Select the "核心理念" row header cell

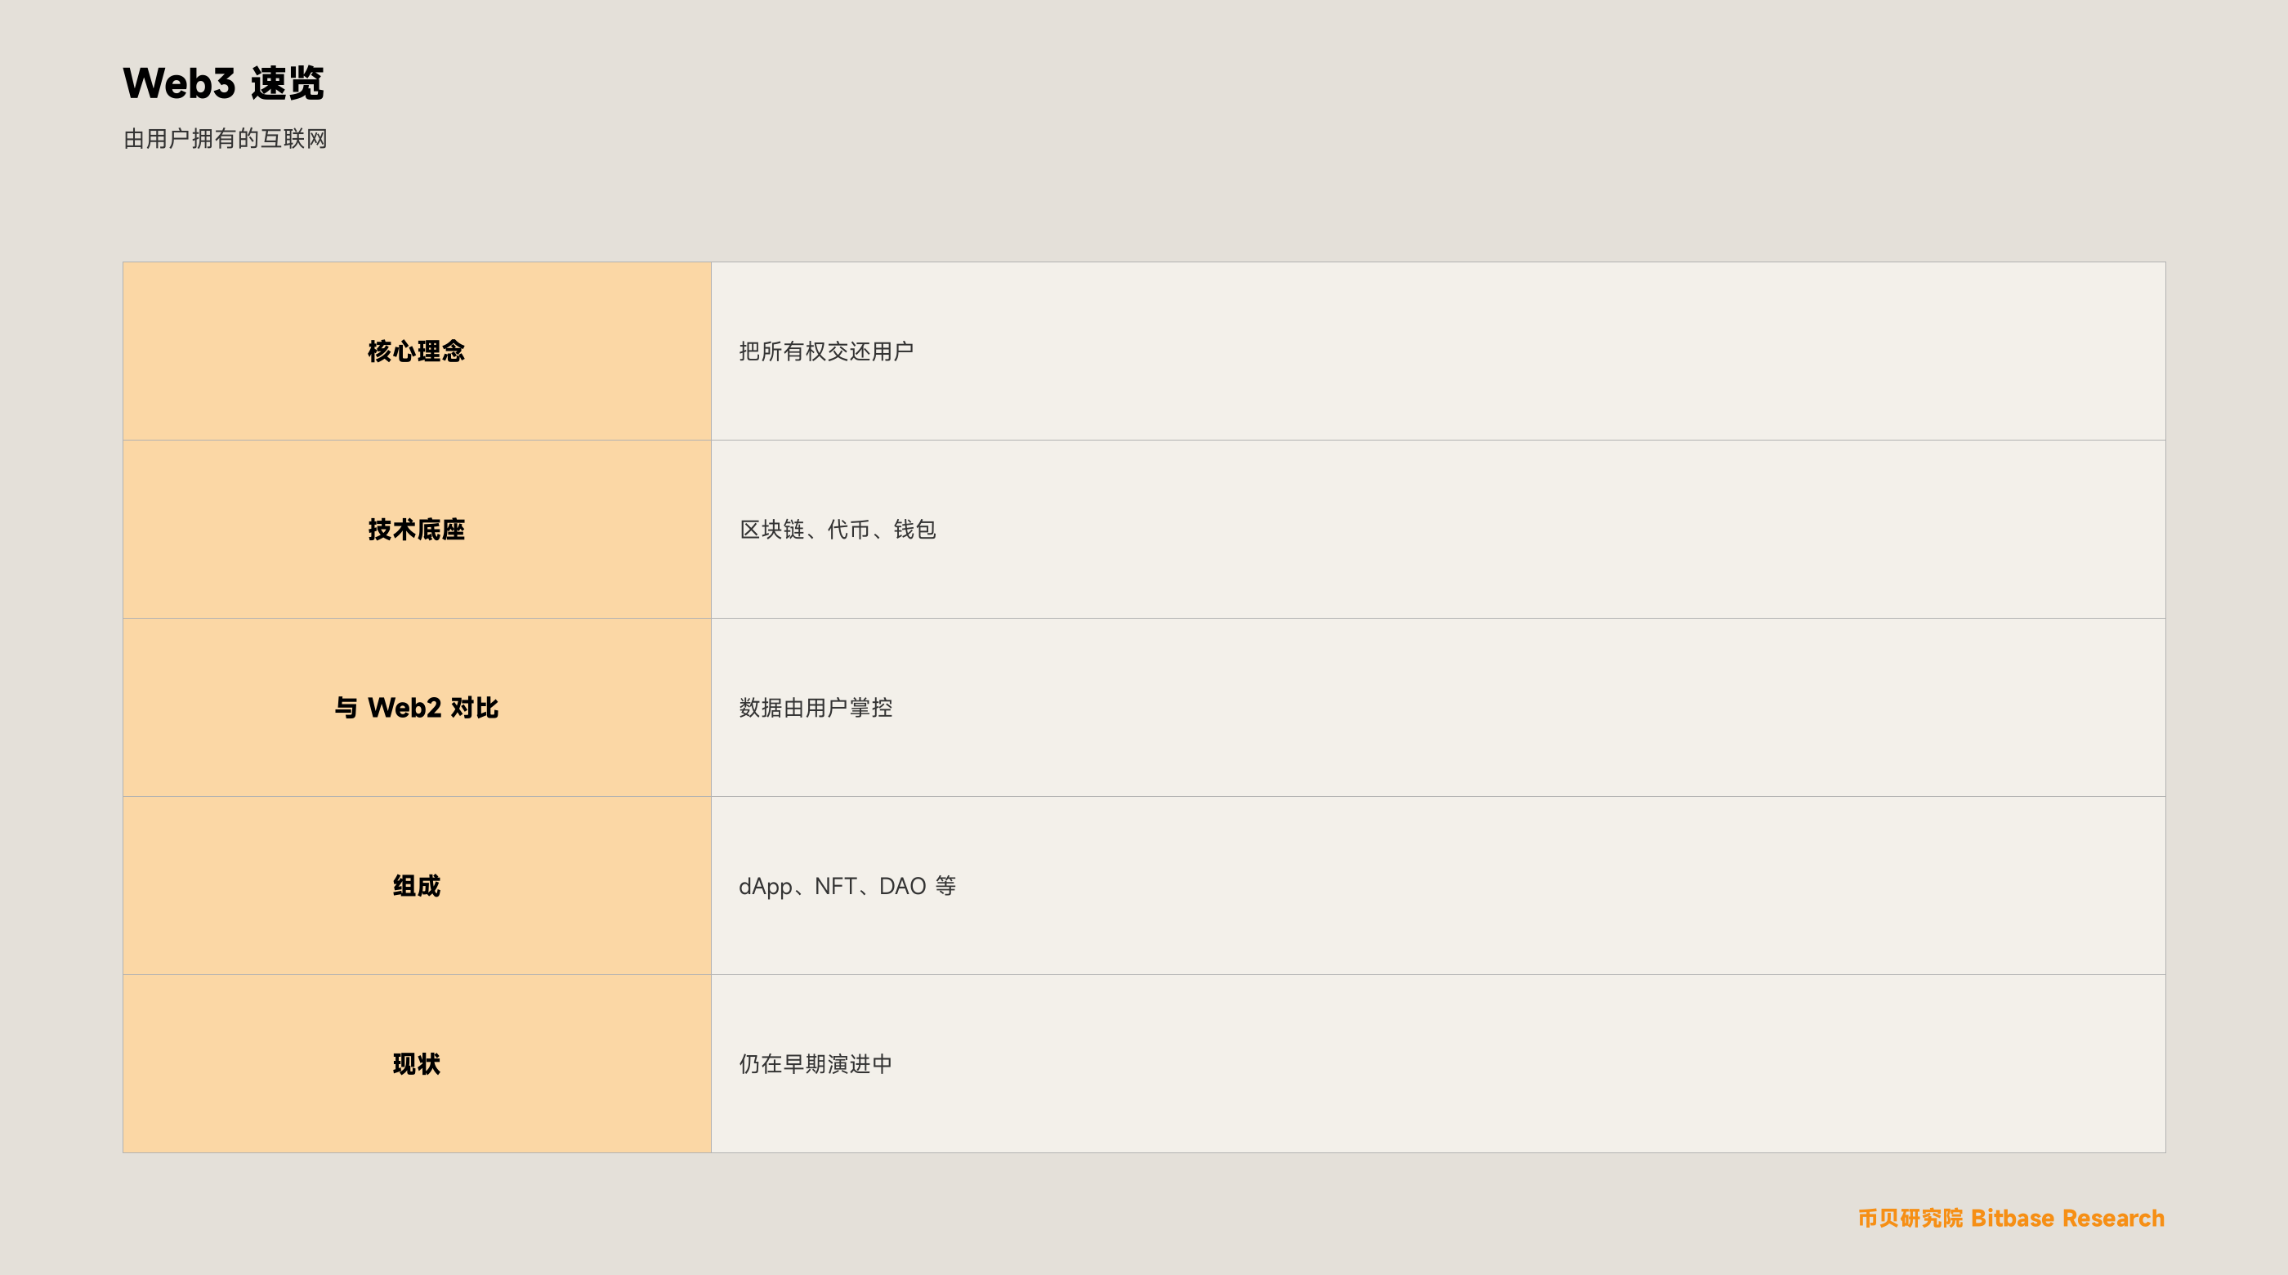click(x=417, y=351)
